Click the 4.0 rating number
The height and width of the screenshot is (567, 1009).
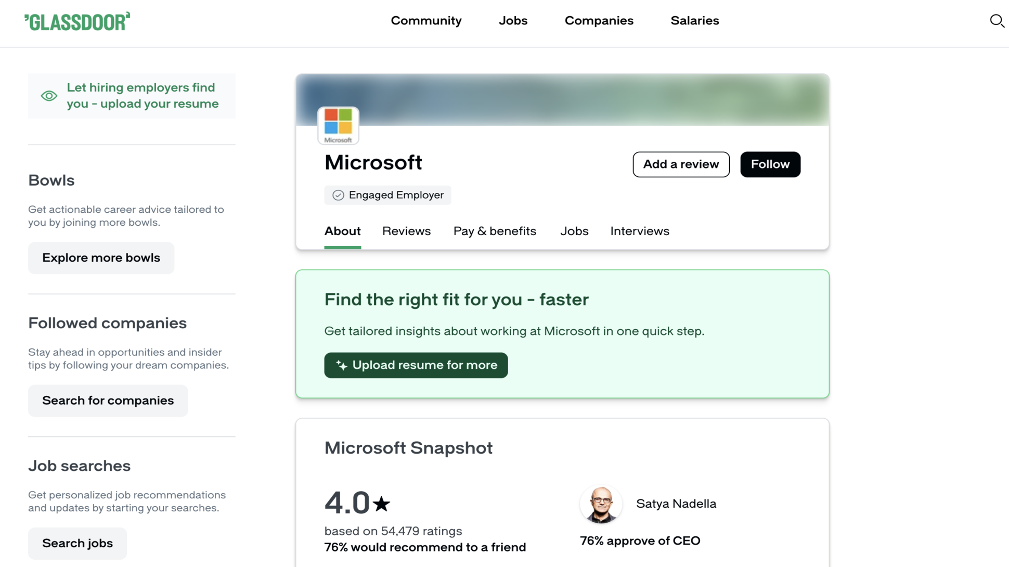click(347, 503)
